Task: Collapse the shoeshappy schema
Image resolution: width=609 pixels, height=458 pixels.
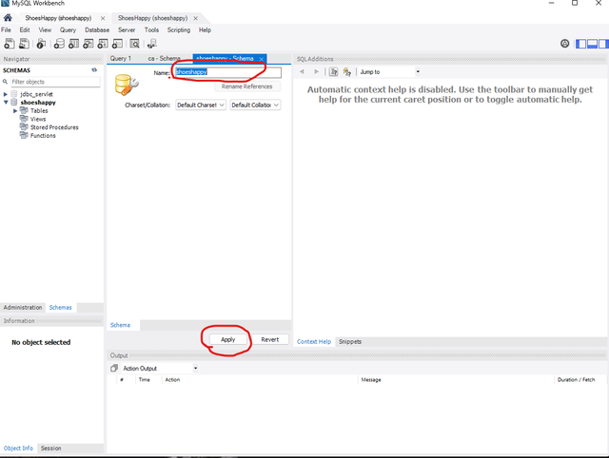Action: coord(6,103)
